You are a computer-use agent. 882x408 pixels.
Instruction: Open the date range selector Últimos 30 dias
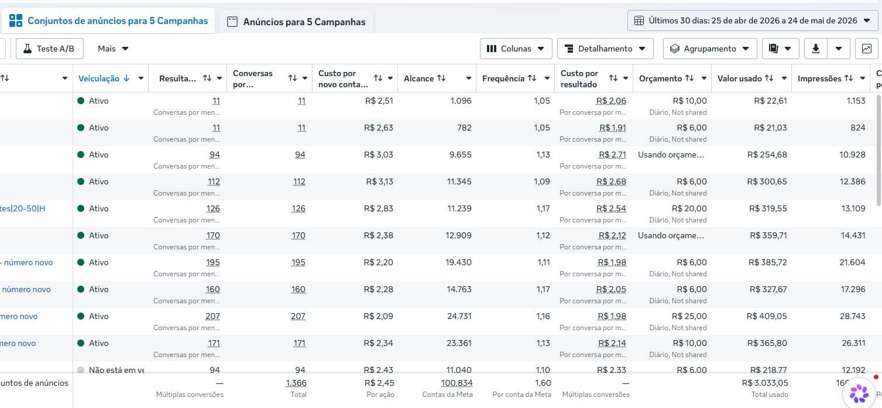coord(753,20)
